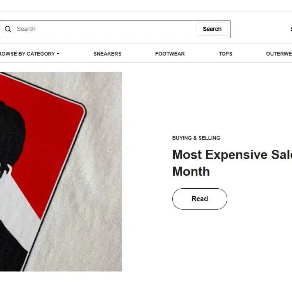Screen dimensions: 292x292
Task: Go to the Footwear category
Action: tap(170, 54)
